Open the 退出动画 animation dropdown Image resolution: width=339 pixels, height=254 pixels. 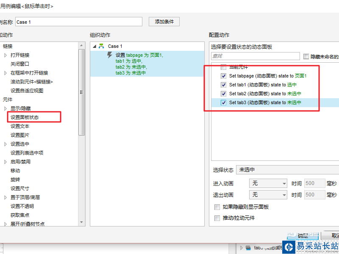(x=268, y=195)
